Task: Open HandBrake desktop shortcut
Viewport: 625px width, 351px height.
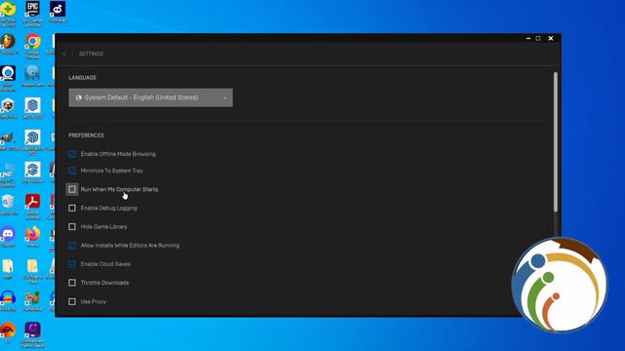Action: point(32,301)
